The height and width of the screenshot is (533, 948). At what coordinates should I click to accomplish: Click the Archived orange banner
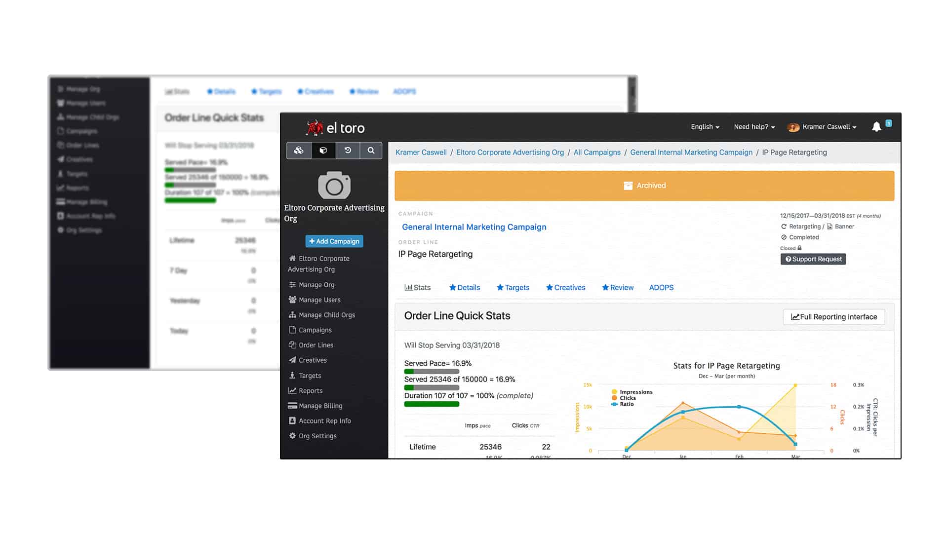coord(644,186)
